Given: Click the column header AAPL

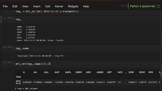Looking at the screenshot, I should click(x=68, y=72).
